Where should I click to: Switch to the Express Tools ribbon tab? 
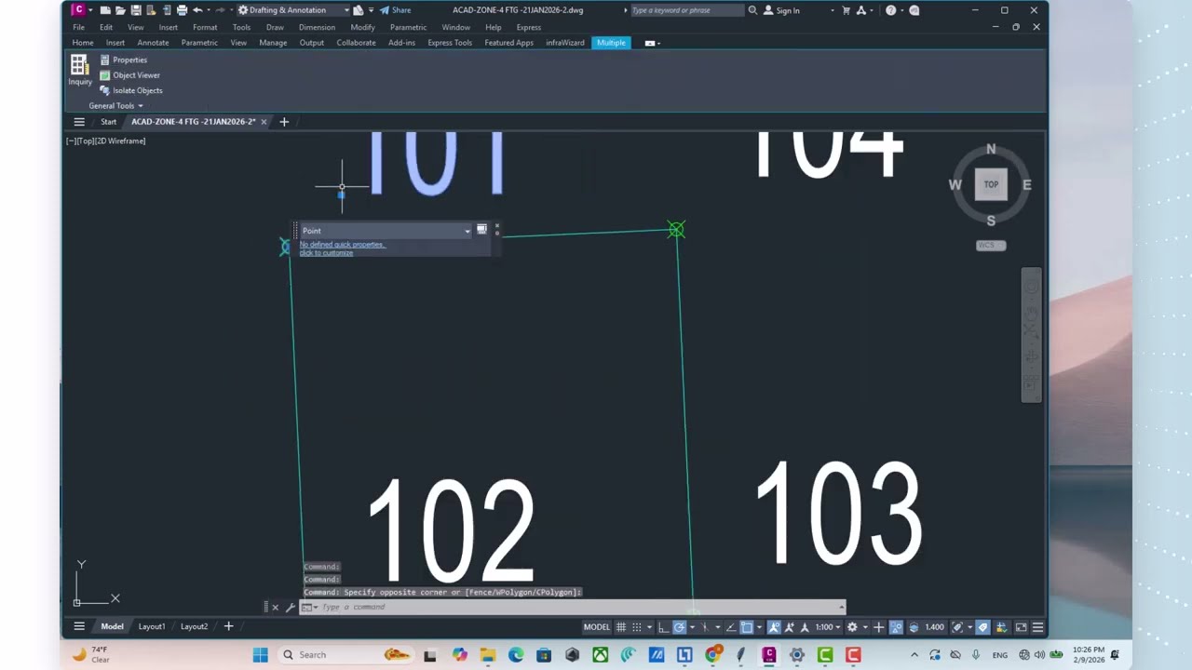coord(450,43)
